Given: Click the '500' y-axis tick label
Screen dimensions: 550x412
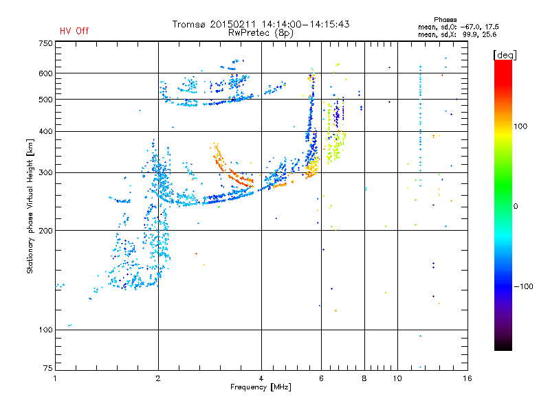Looking at the screenshot, I should pos(45,100).
